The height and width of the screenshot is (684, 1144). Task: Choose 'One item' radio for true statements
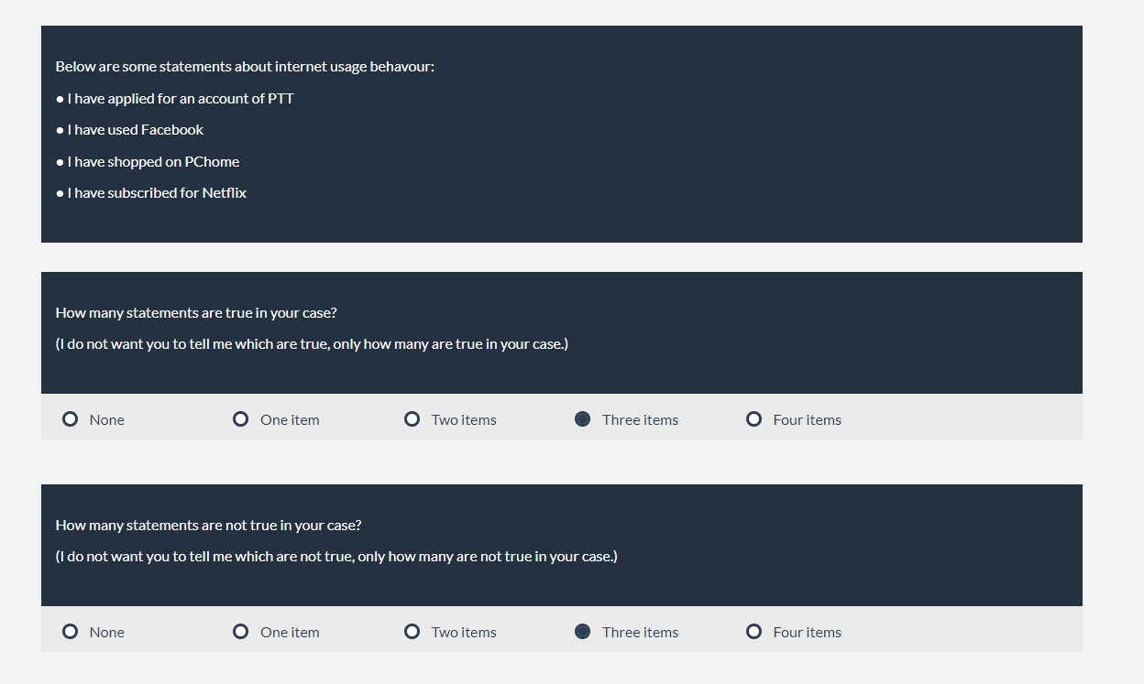(x=241, y=419)
